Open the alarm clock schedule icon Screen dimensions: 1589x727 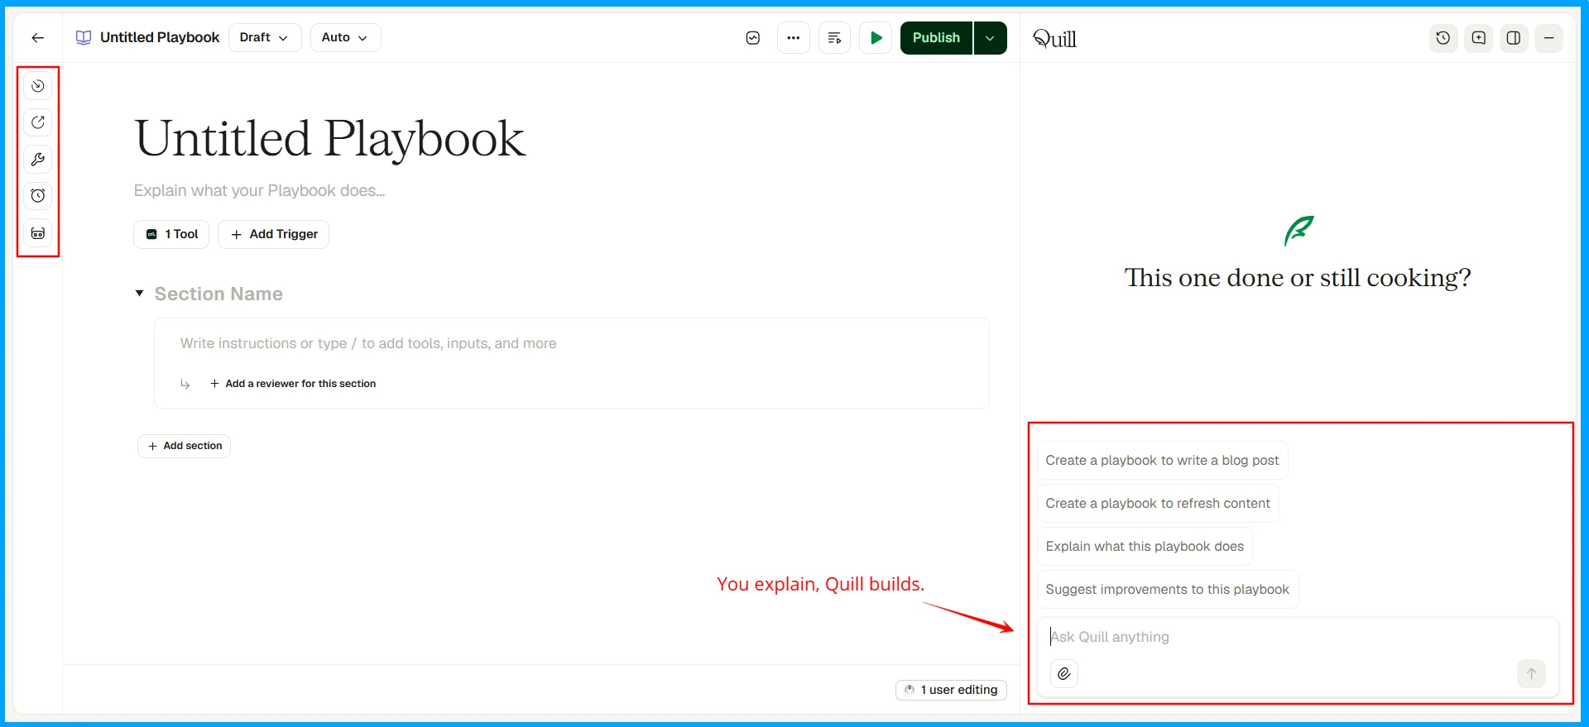38,196
